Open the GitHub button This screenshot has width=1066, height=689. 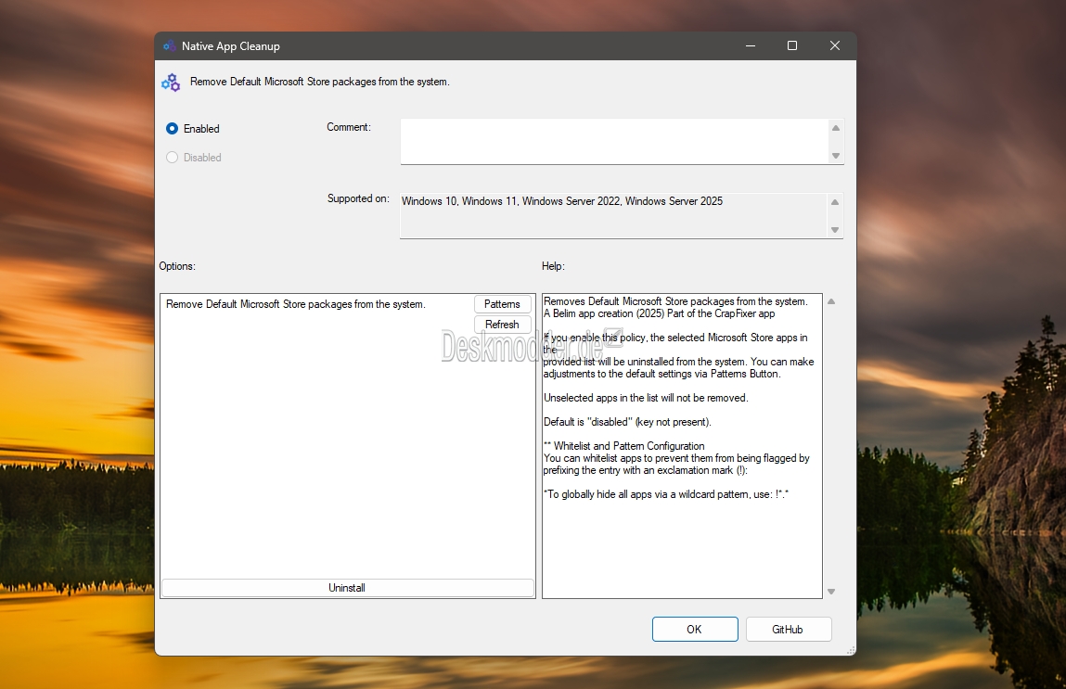pos(788,630)
